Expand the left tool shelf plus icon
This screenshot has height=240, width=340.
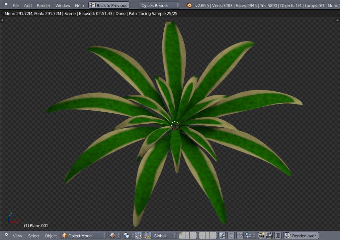[2, 20]
